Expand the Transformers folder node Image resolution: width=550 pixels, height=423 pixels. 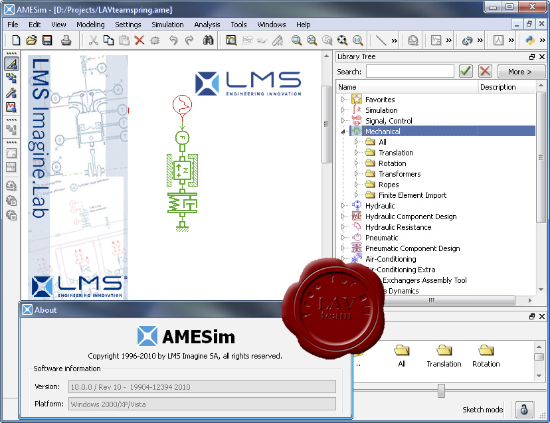pos(357,173)
